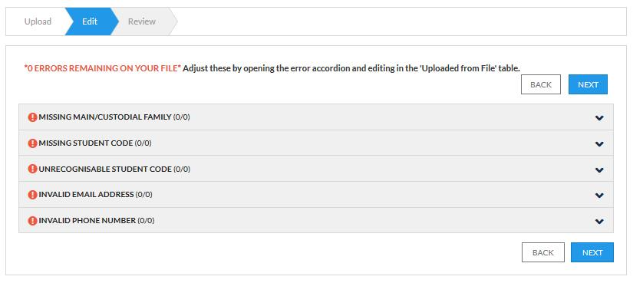Go to the Upload step tab
The width and height of the screenshot is (643, 283).
(38, 21)
